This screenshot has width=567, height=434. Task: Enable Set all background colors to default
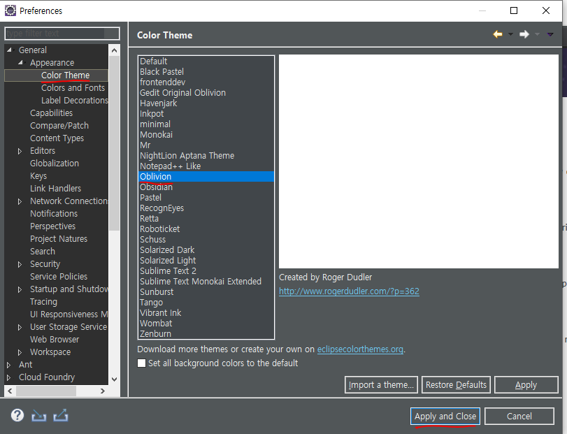141,363
